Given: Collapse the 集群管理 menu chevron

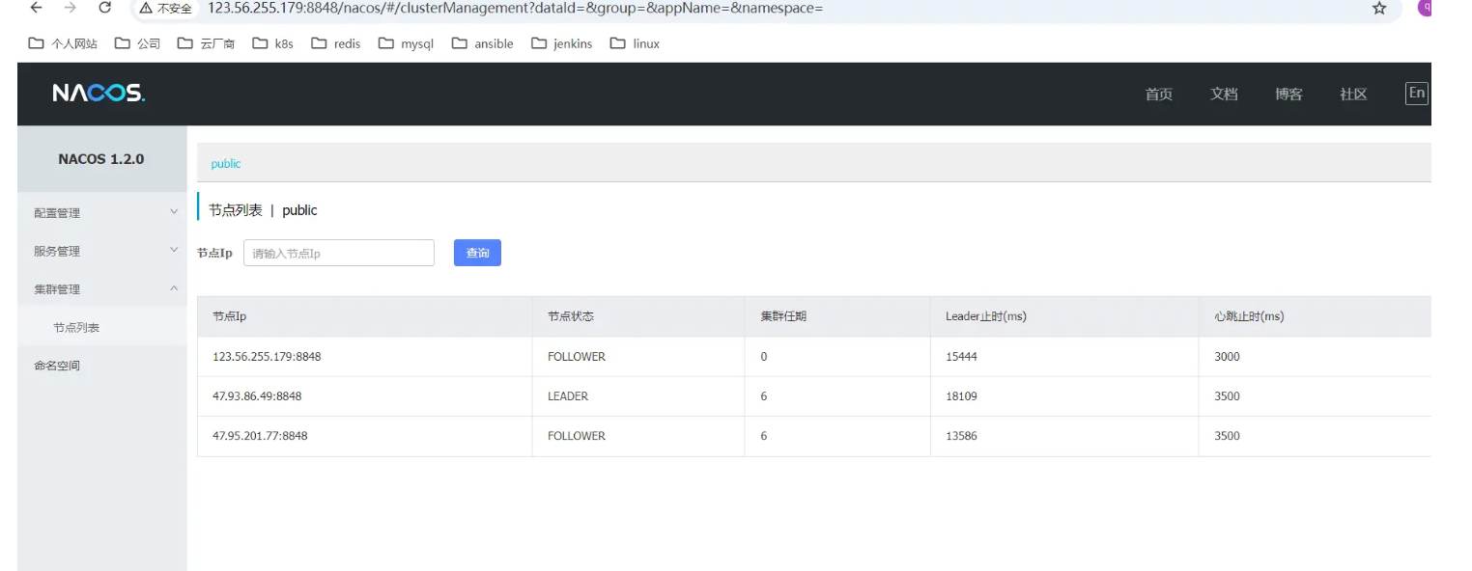Looking at the screenshot, I should pyautogui.click(x=174, y=288).
